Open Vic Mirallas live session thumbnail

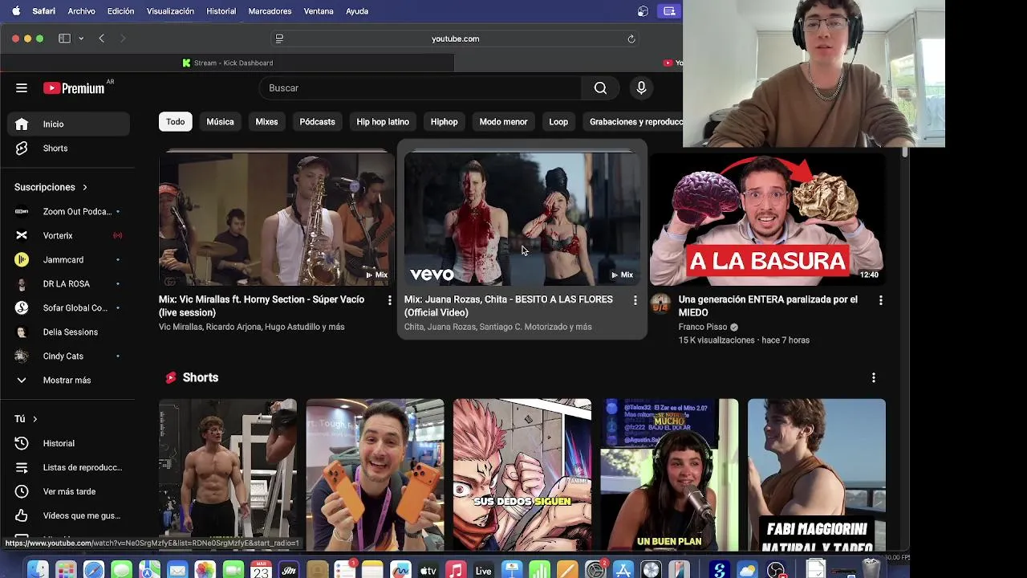click(x=276, y=218)
